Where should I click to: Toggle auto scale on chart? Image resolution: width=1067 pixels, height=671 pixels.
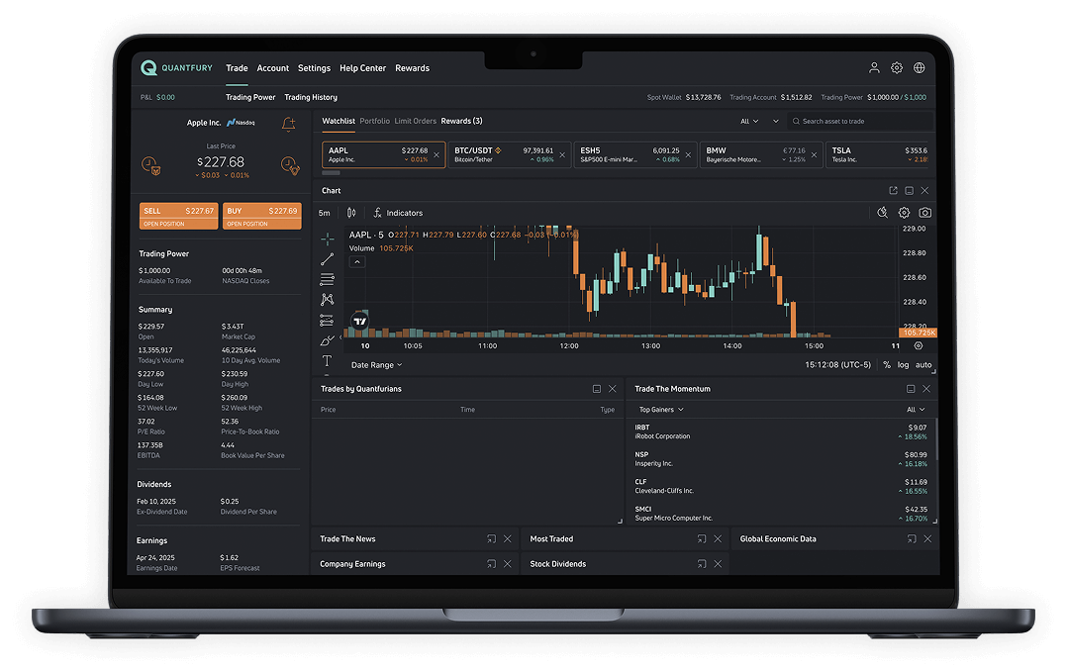click(923, 365)
